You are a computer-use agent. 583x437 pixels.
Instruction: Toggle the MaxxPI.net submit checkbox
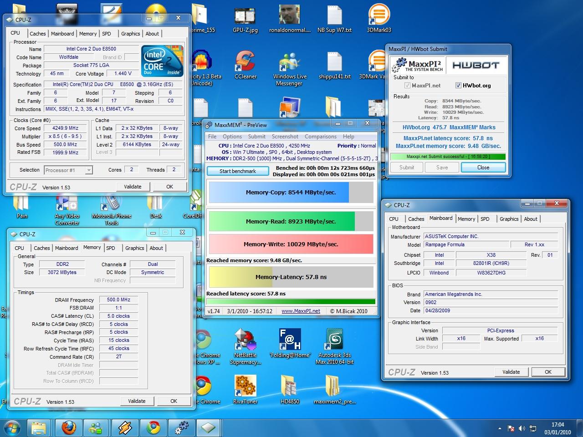pyautogui.click(x=407, y=86)
